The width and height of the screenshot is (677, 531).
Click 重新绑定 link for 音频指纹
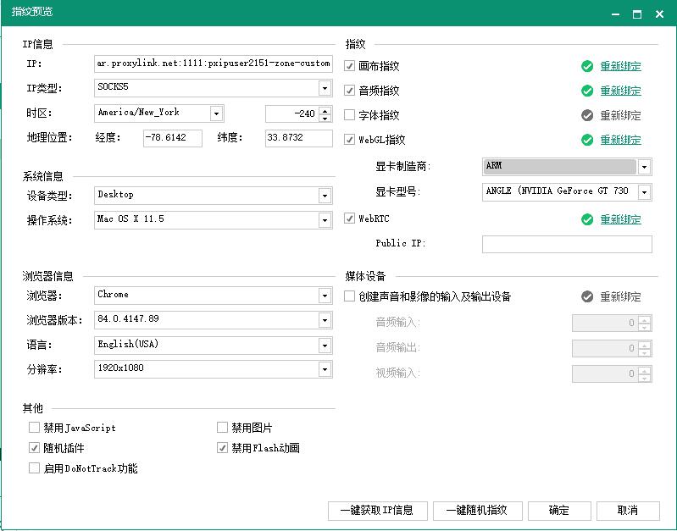click(x=620, y=91)
